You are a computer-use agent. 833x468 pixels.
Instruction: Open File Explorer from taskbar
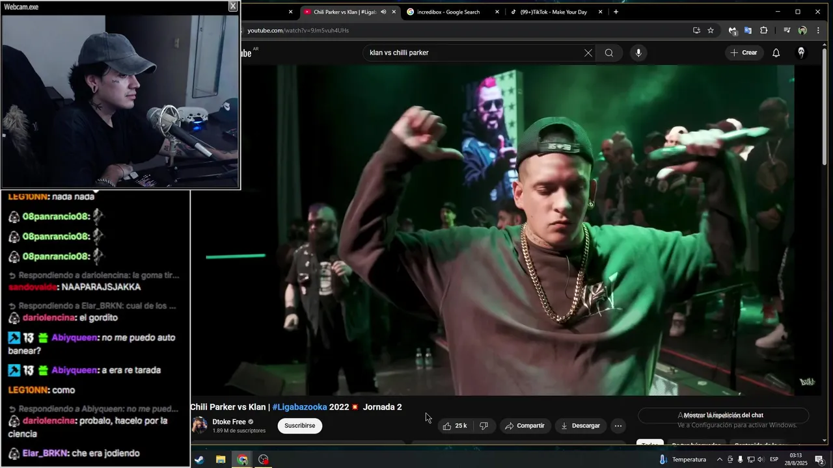pyautogui.click(x=221, y=460)
